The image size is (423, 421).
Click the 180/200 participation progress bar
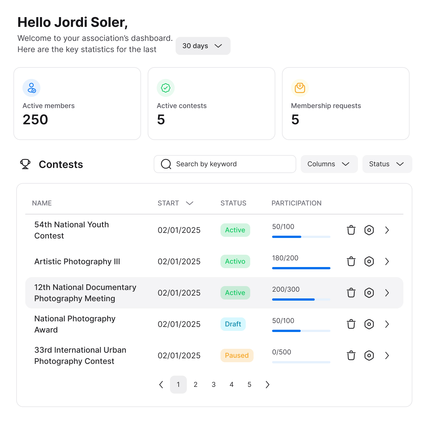(x=301, y=268)
